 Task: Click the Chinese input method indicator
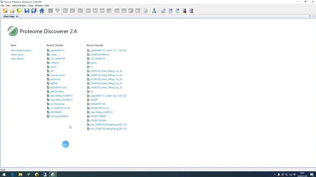pos(295,175)
